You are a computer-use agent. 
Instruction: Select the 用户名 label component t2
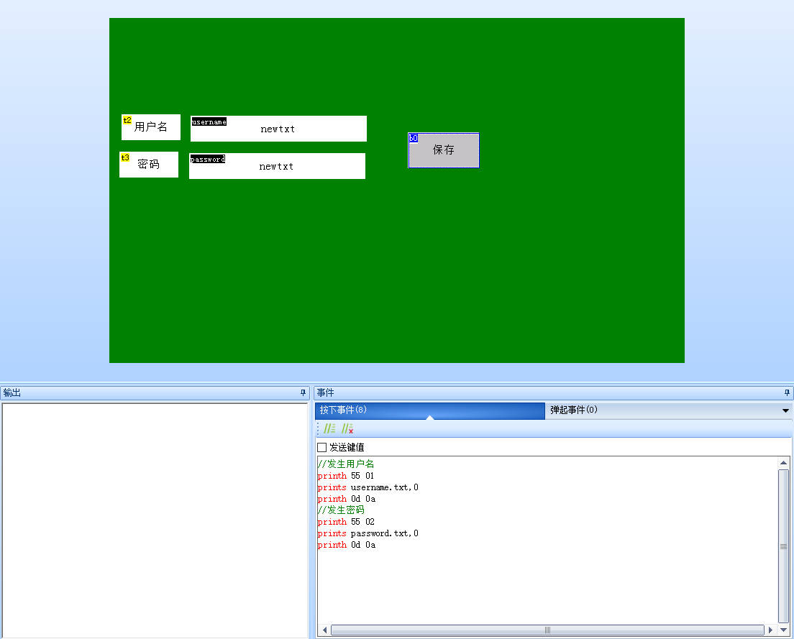pyautogui.click(x=151, y=127)
